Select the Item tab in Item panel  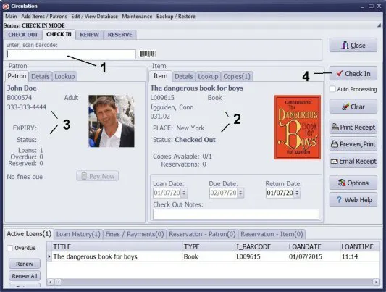click(x=160, y=76)
